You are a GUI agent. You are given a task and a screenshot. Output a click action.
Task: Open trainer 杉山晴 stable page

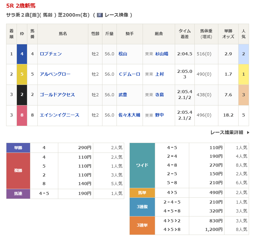coord(162,54)
